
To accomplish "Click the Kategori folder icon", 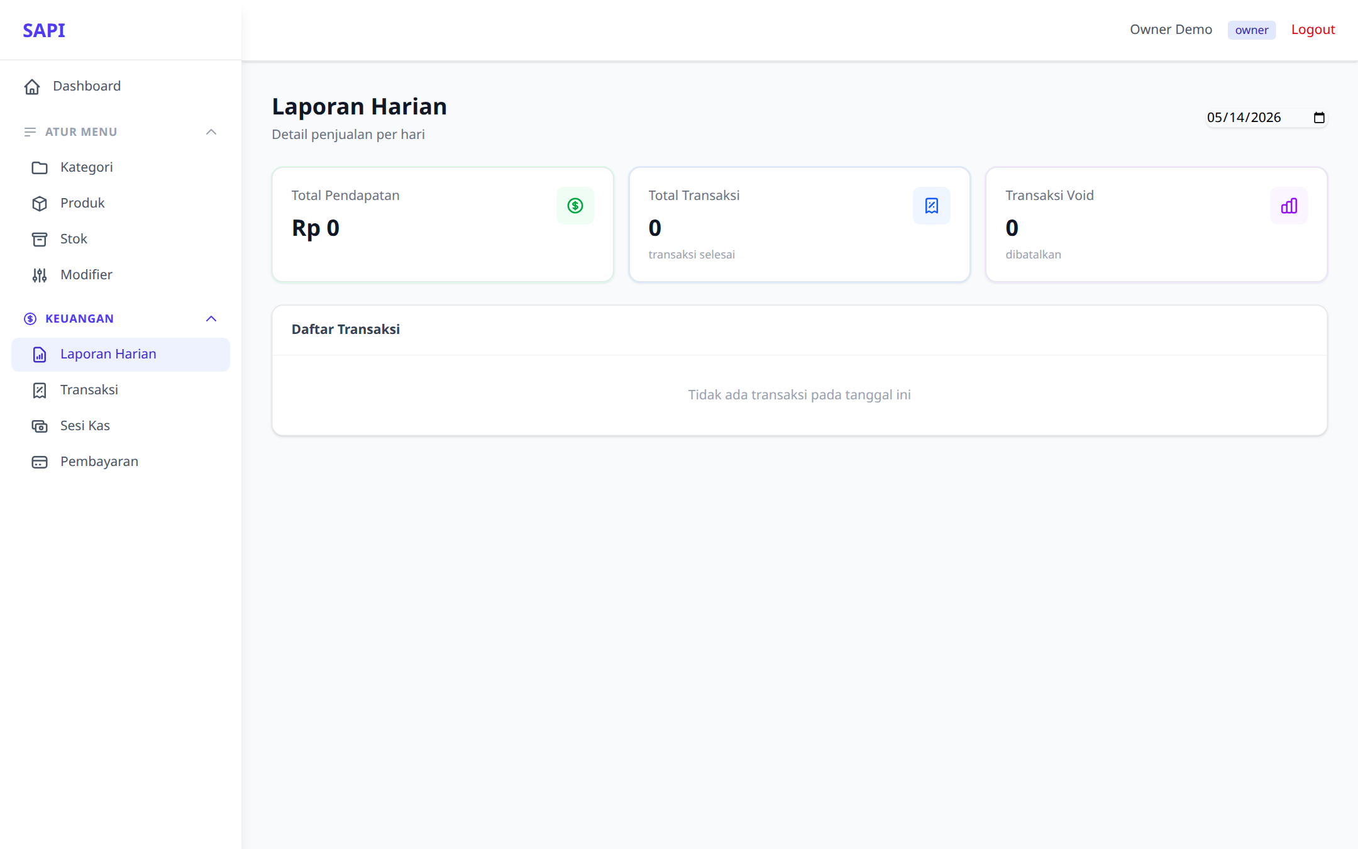I will point(40,168).
